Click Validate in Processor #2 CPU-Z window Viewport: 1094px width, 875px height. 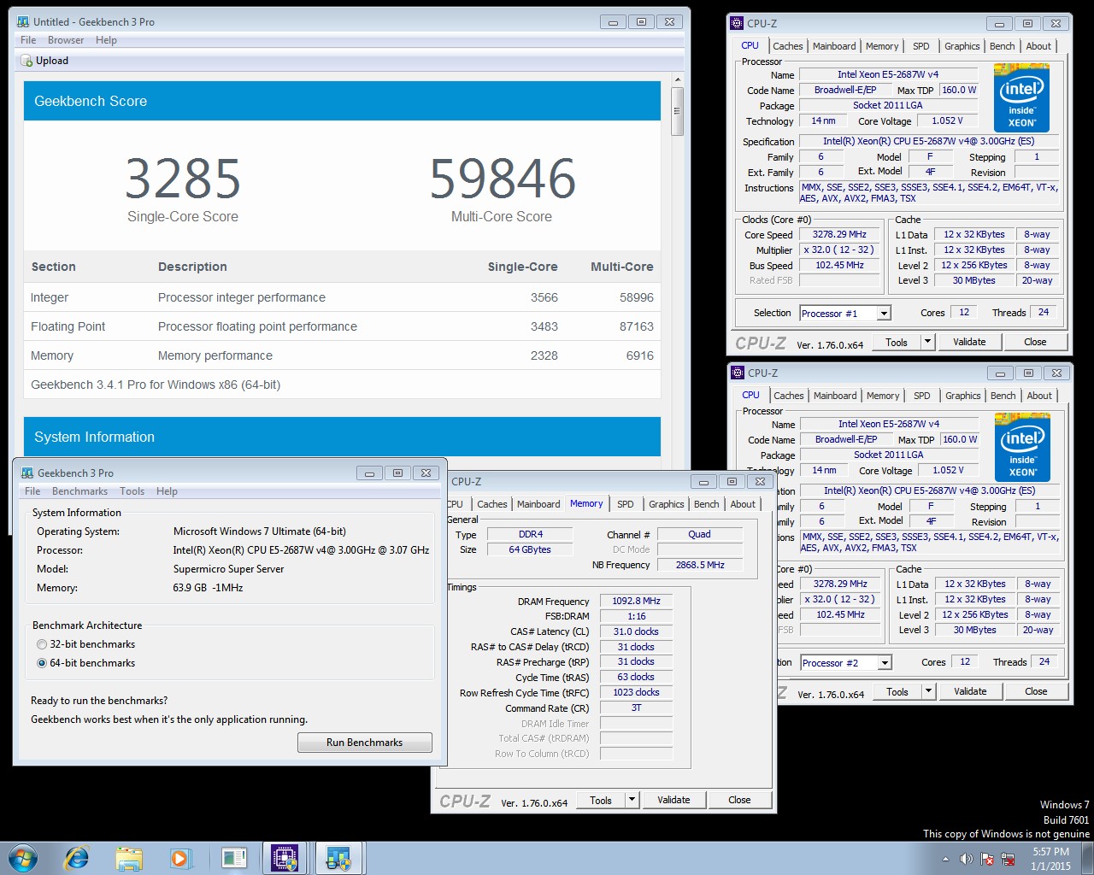pyautogui.click(x=970, y=691)
